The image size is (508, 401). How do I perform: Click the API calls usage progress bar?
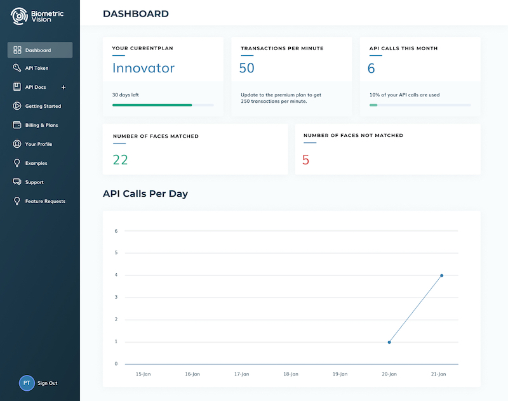pos(420,105)
